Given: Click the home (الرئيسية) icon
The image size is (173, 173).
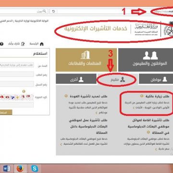Looking at the screenshot, I should 42,44.
